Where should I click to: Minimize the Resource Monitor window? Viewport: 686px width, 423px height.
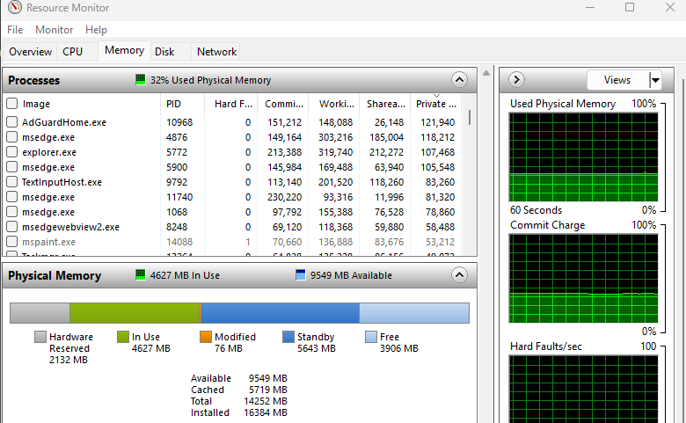[x=590, y=7]
